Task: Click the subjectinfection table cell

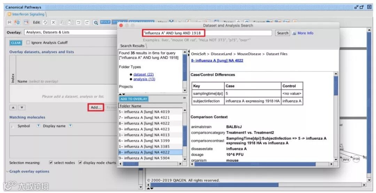Action: [208, 101]
